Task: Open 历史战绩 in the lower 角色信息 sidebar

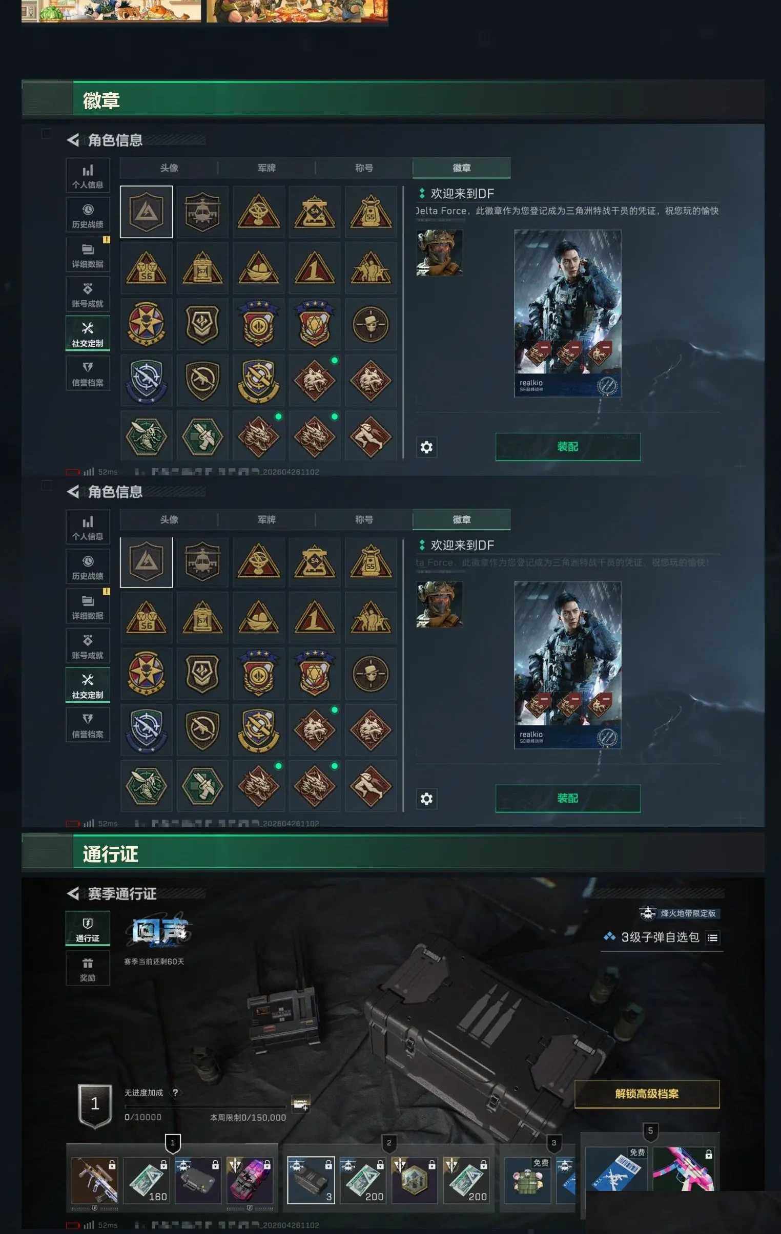Action: coord(88,567)
